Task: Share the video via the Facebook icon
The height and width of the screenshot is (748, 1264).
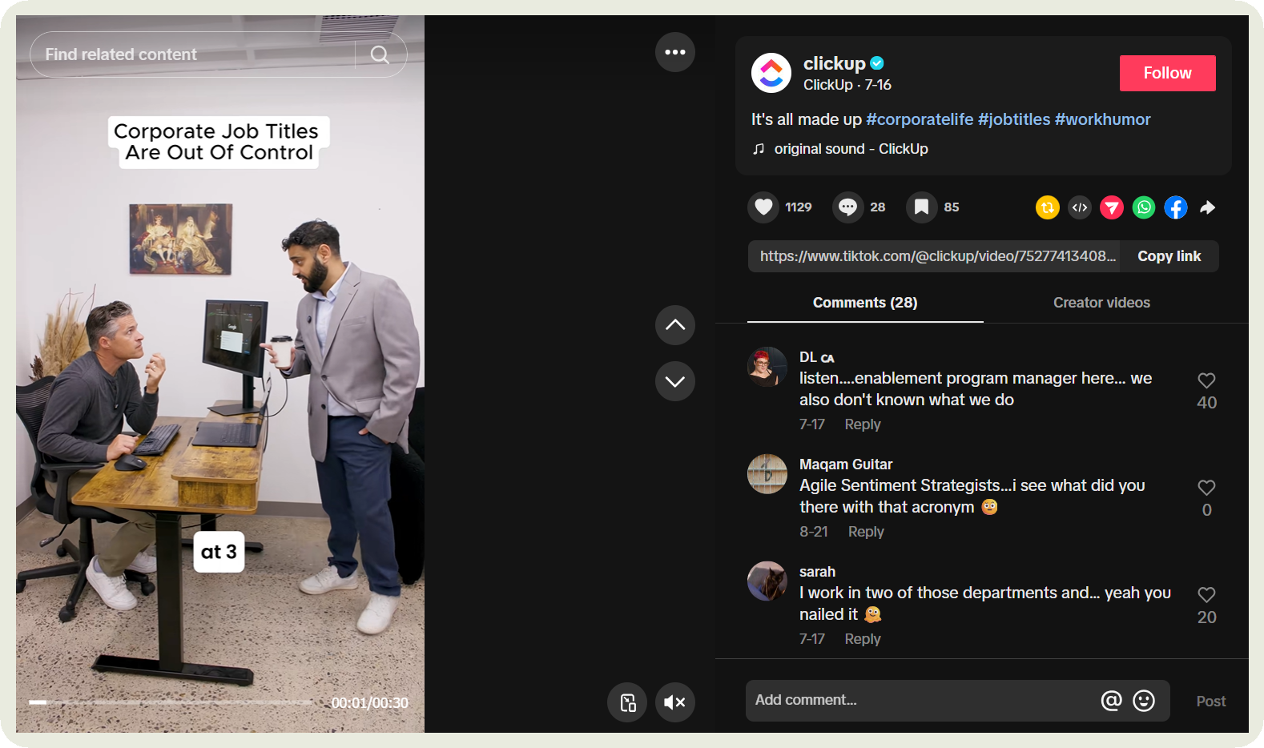Action: point(1175,207)
